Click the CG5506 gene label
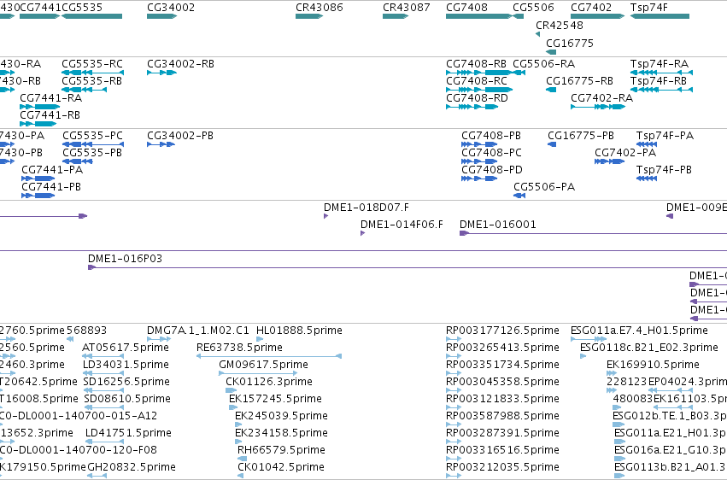Screen dimensions: 727x480 pyautogui.click(x=533, y=8)
